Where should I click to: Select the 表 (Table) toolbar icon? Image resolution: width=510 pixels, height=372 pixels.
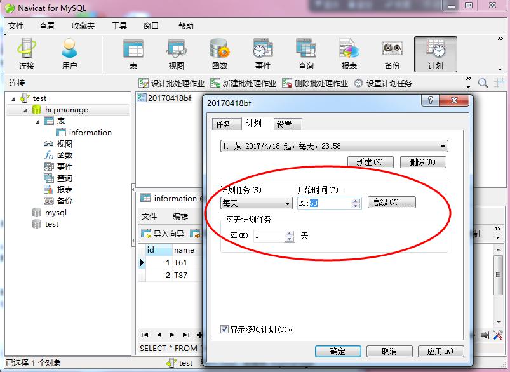tap(133, 54)
